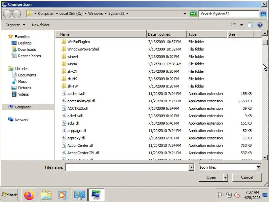Click the Favorites star icon

[11, 36]
